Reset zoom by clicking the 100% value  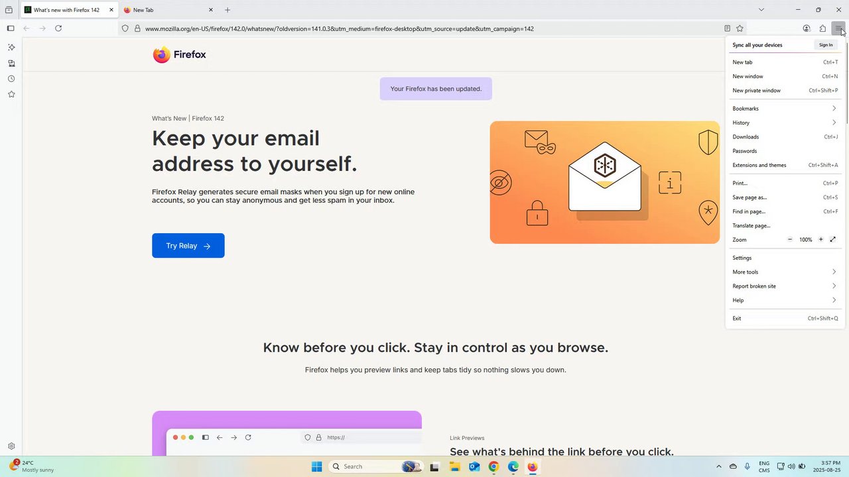pos(805,240)
